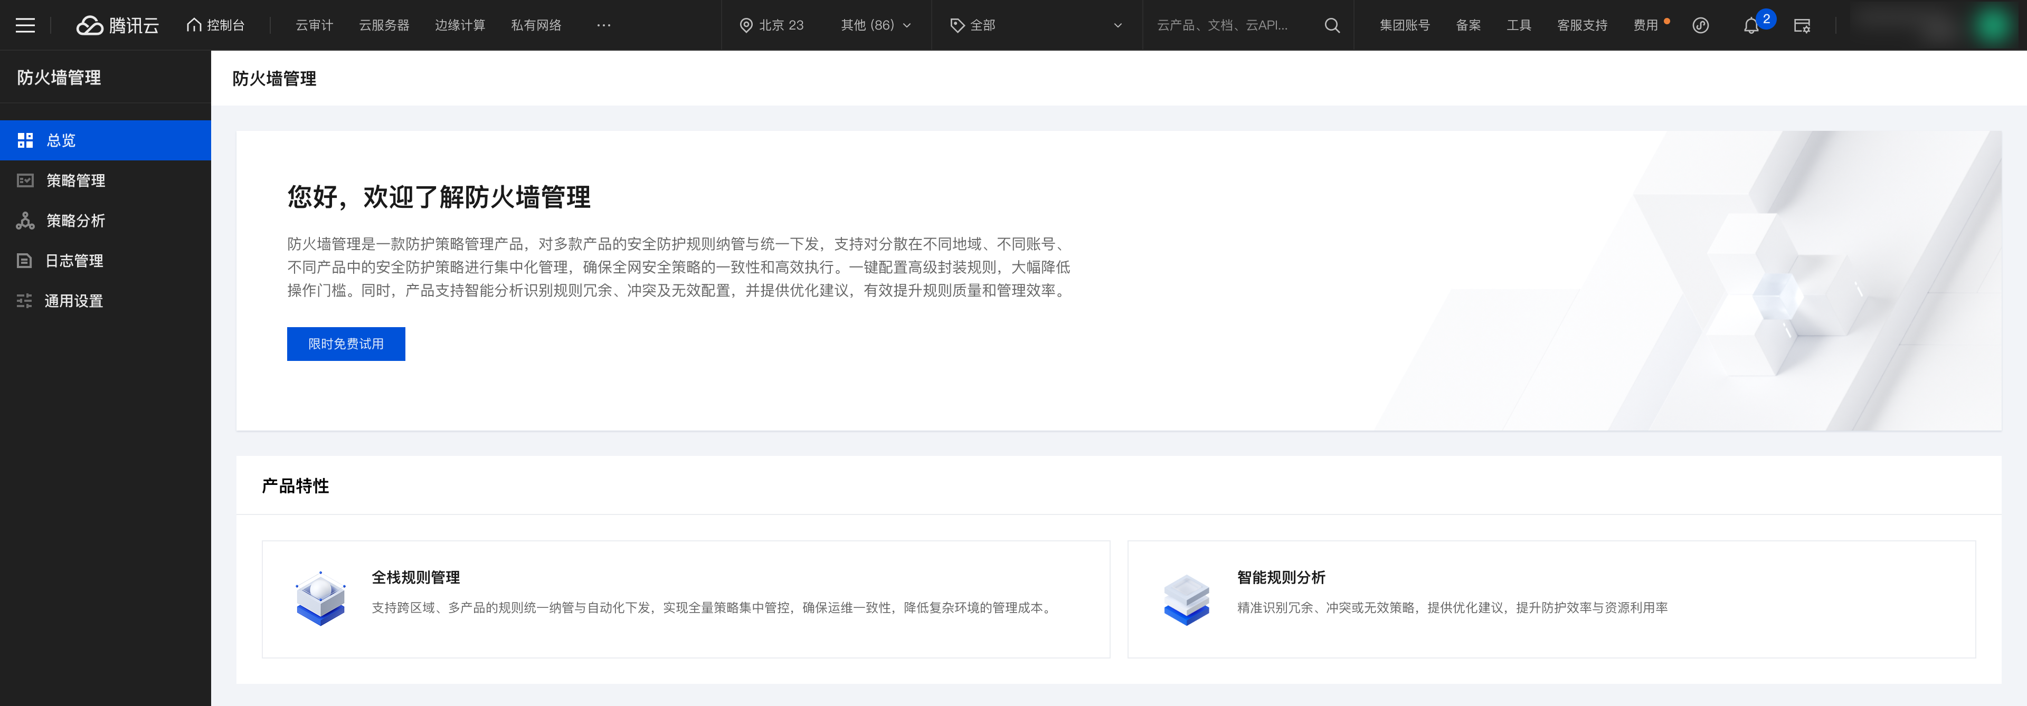This screenshot has height=706, width=2027.
Task: Open the notifications bell icon
Action: click(1751, 26)
